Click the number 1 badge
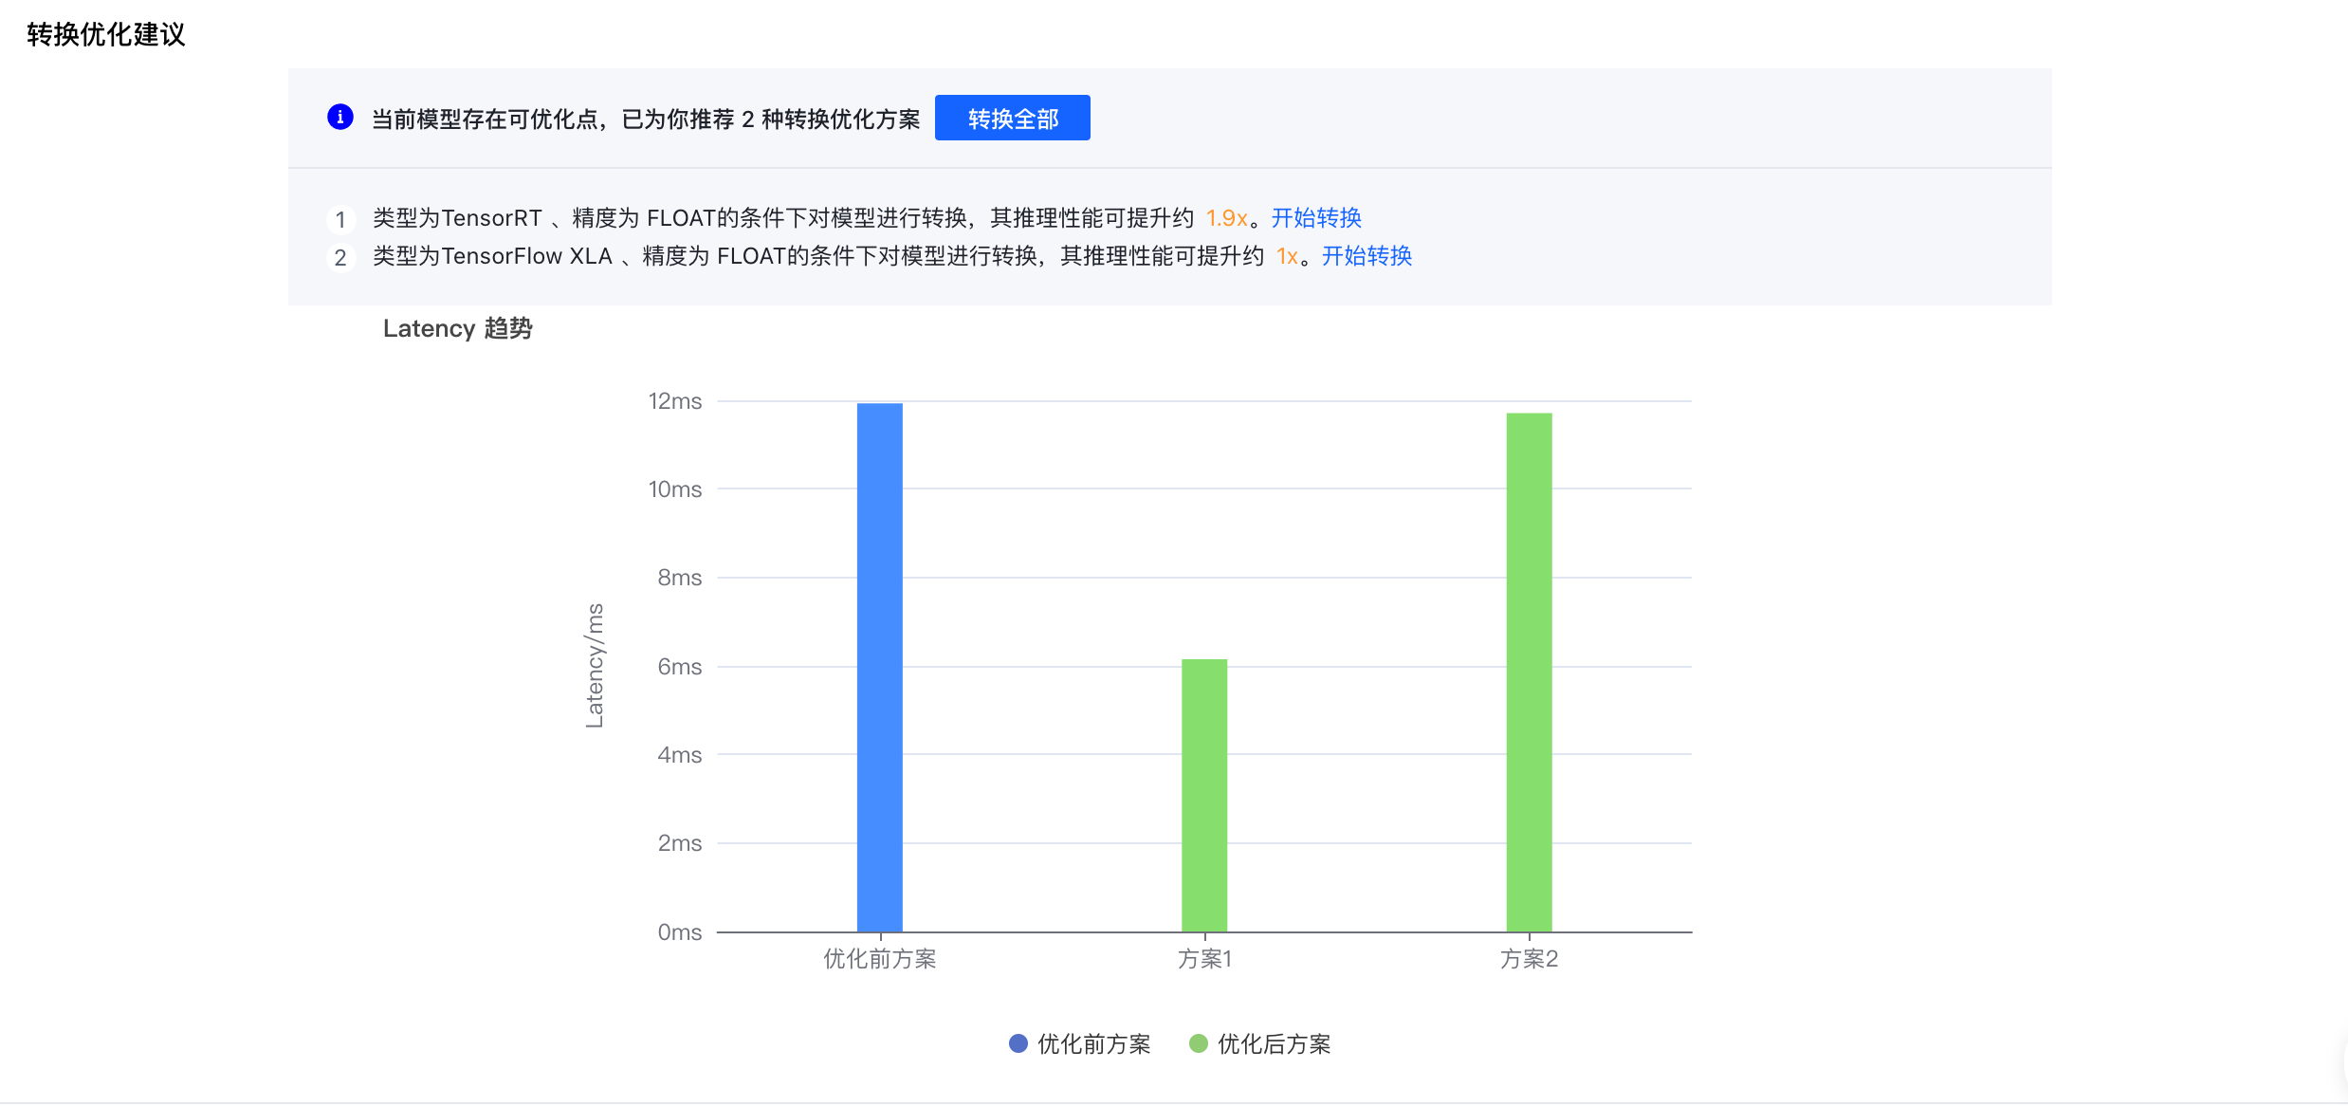 340,220
